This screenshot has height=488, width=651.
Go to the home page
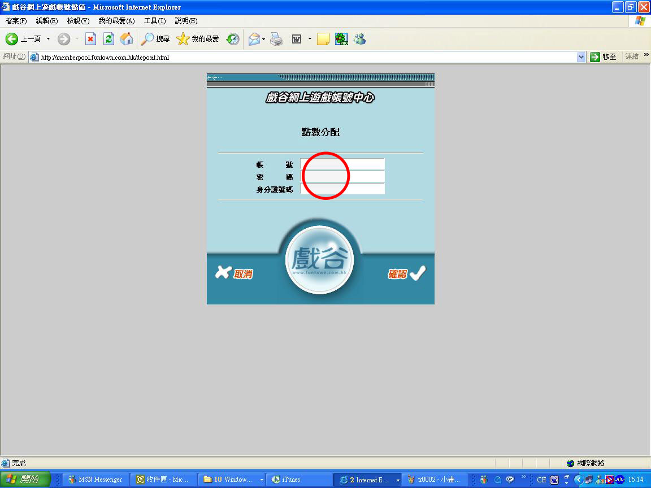[x=127, y=39]
